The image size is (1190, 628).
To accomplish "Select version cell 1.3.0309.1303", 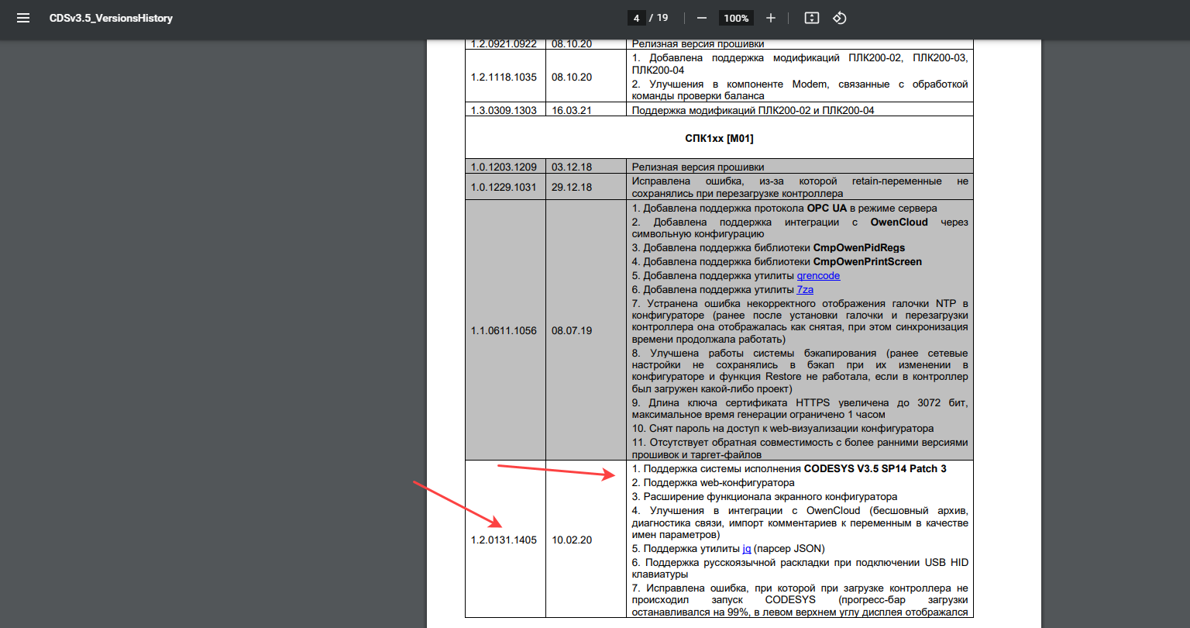I will pos(504,110).
